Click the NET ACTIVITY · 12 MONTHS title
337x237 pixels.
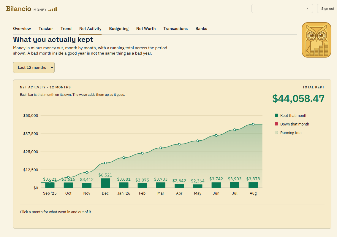45,87
